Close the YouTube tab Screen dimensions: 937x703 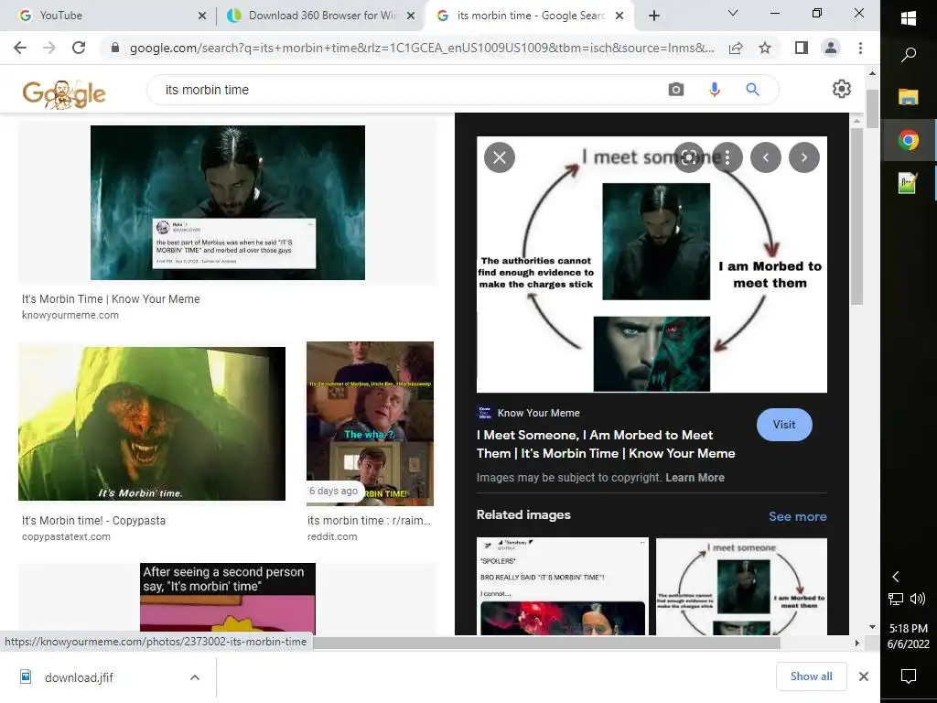[x=202, y=16]
